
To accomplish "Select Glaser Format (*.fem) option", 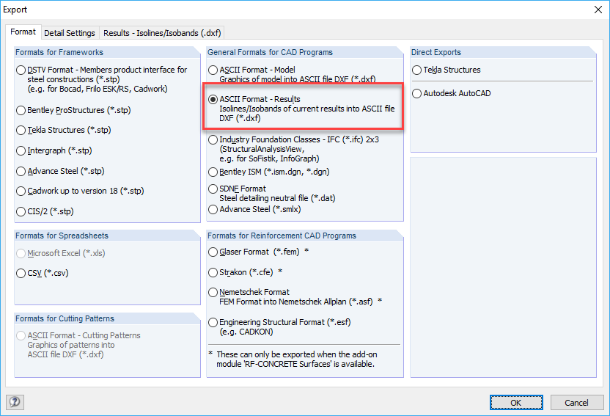I will 213,252.
